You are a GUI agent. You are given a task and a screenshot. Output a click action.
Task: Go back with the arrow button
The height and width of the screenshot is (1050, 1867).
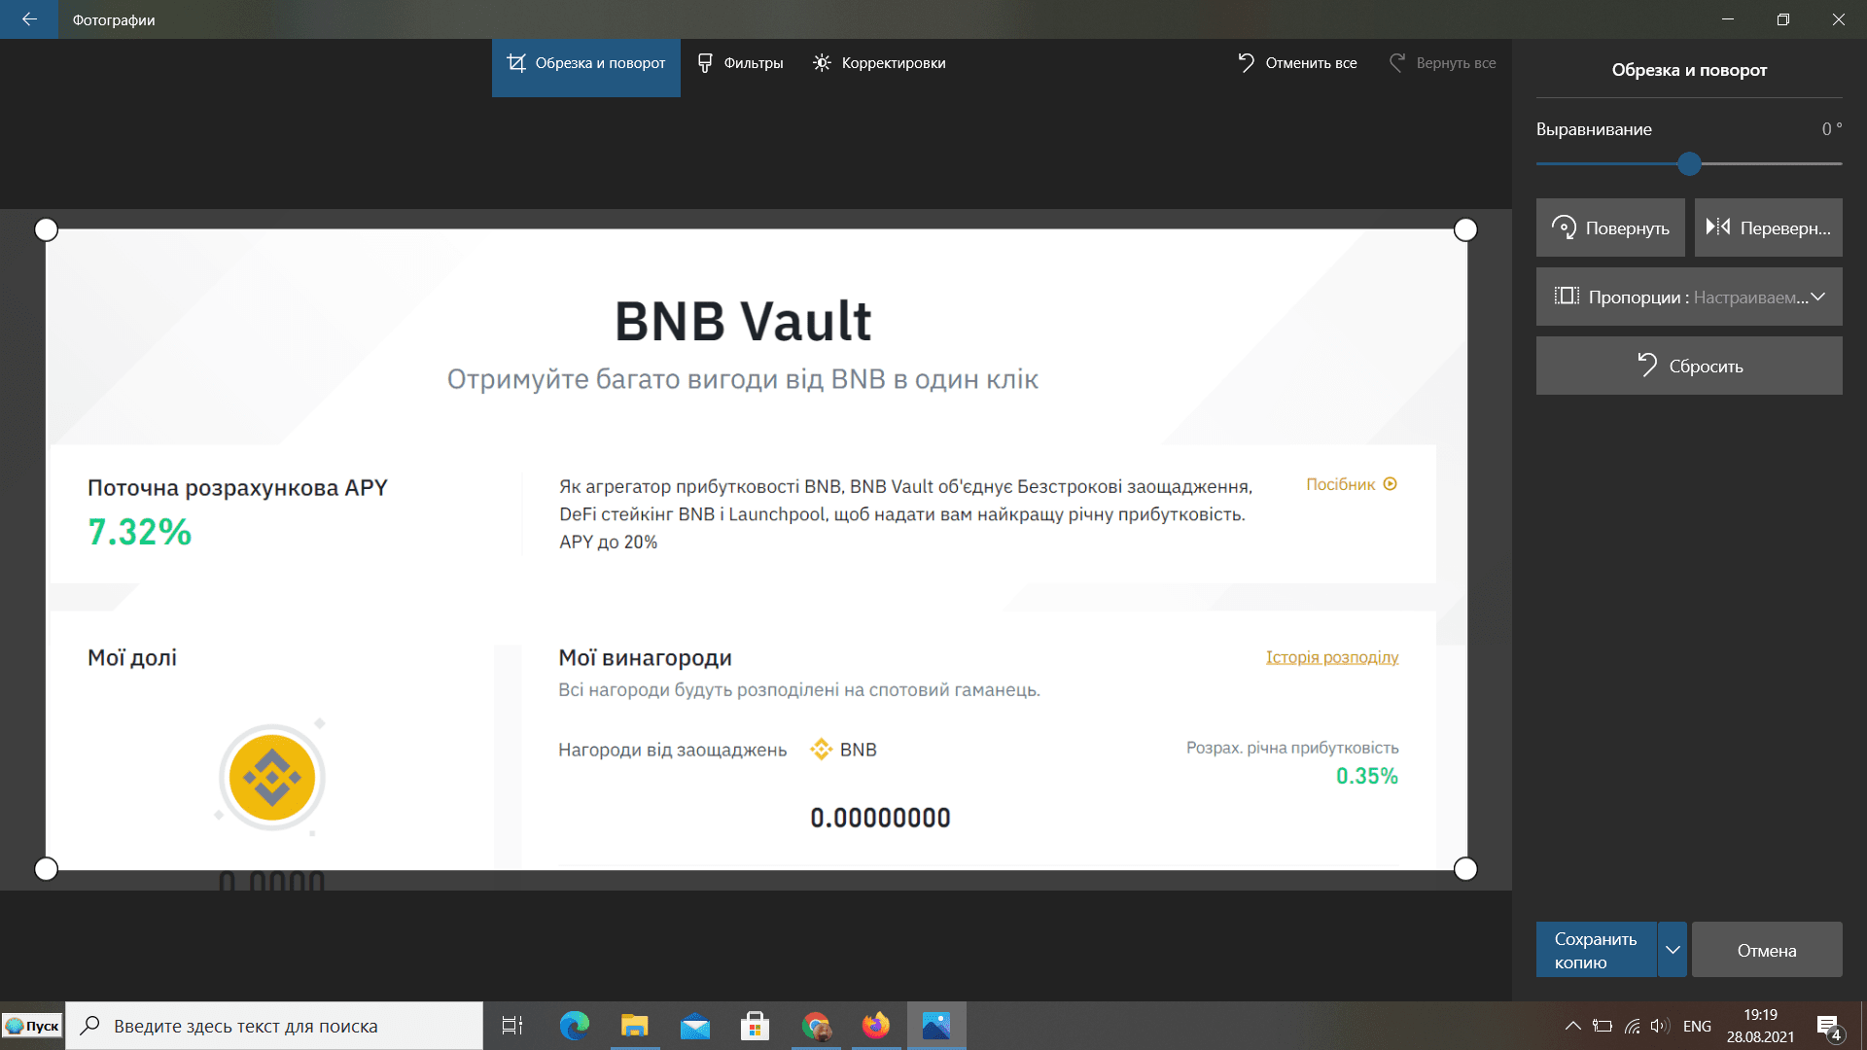[x=29, y=19]
